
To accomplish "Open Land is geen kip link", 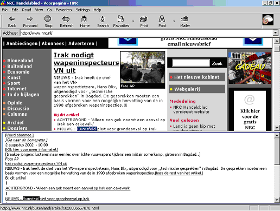I will click(194, 128).
